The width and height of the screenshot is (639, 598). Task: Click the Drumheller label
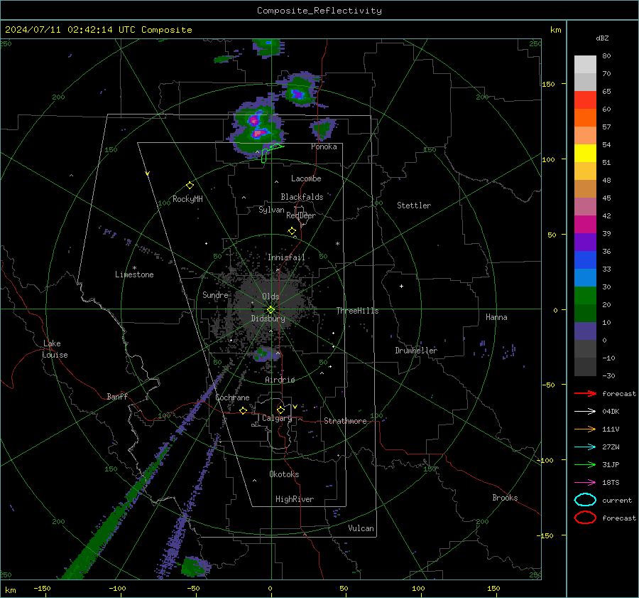click(x=416, y=351)
